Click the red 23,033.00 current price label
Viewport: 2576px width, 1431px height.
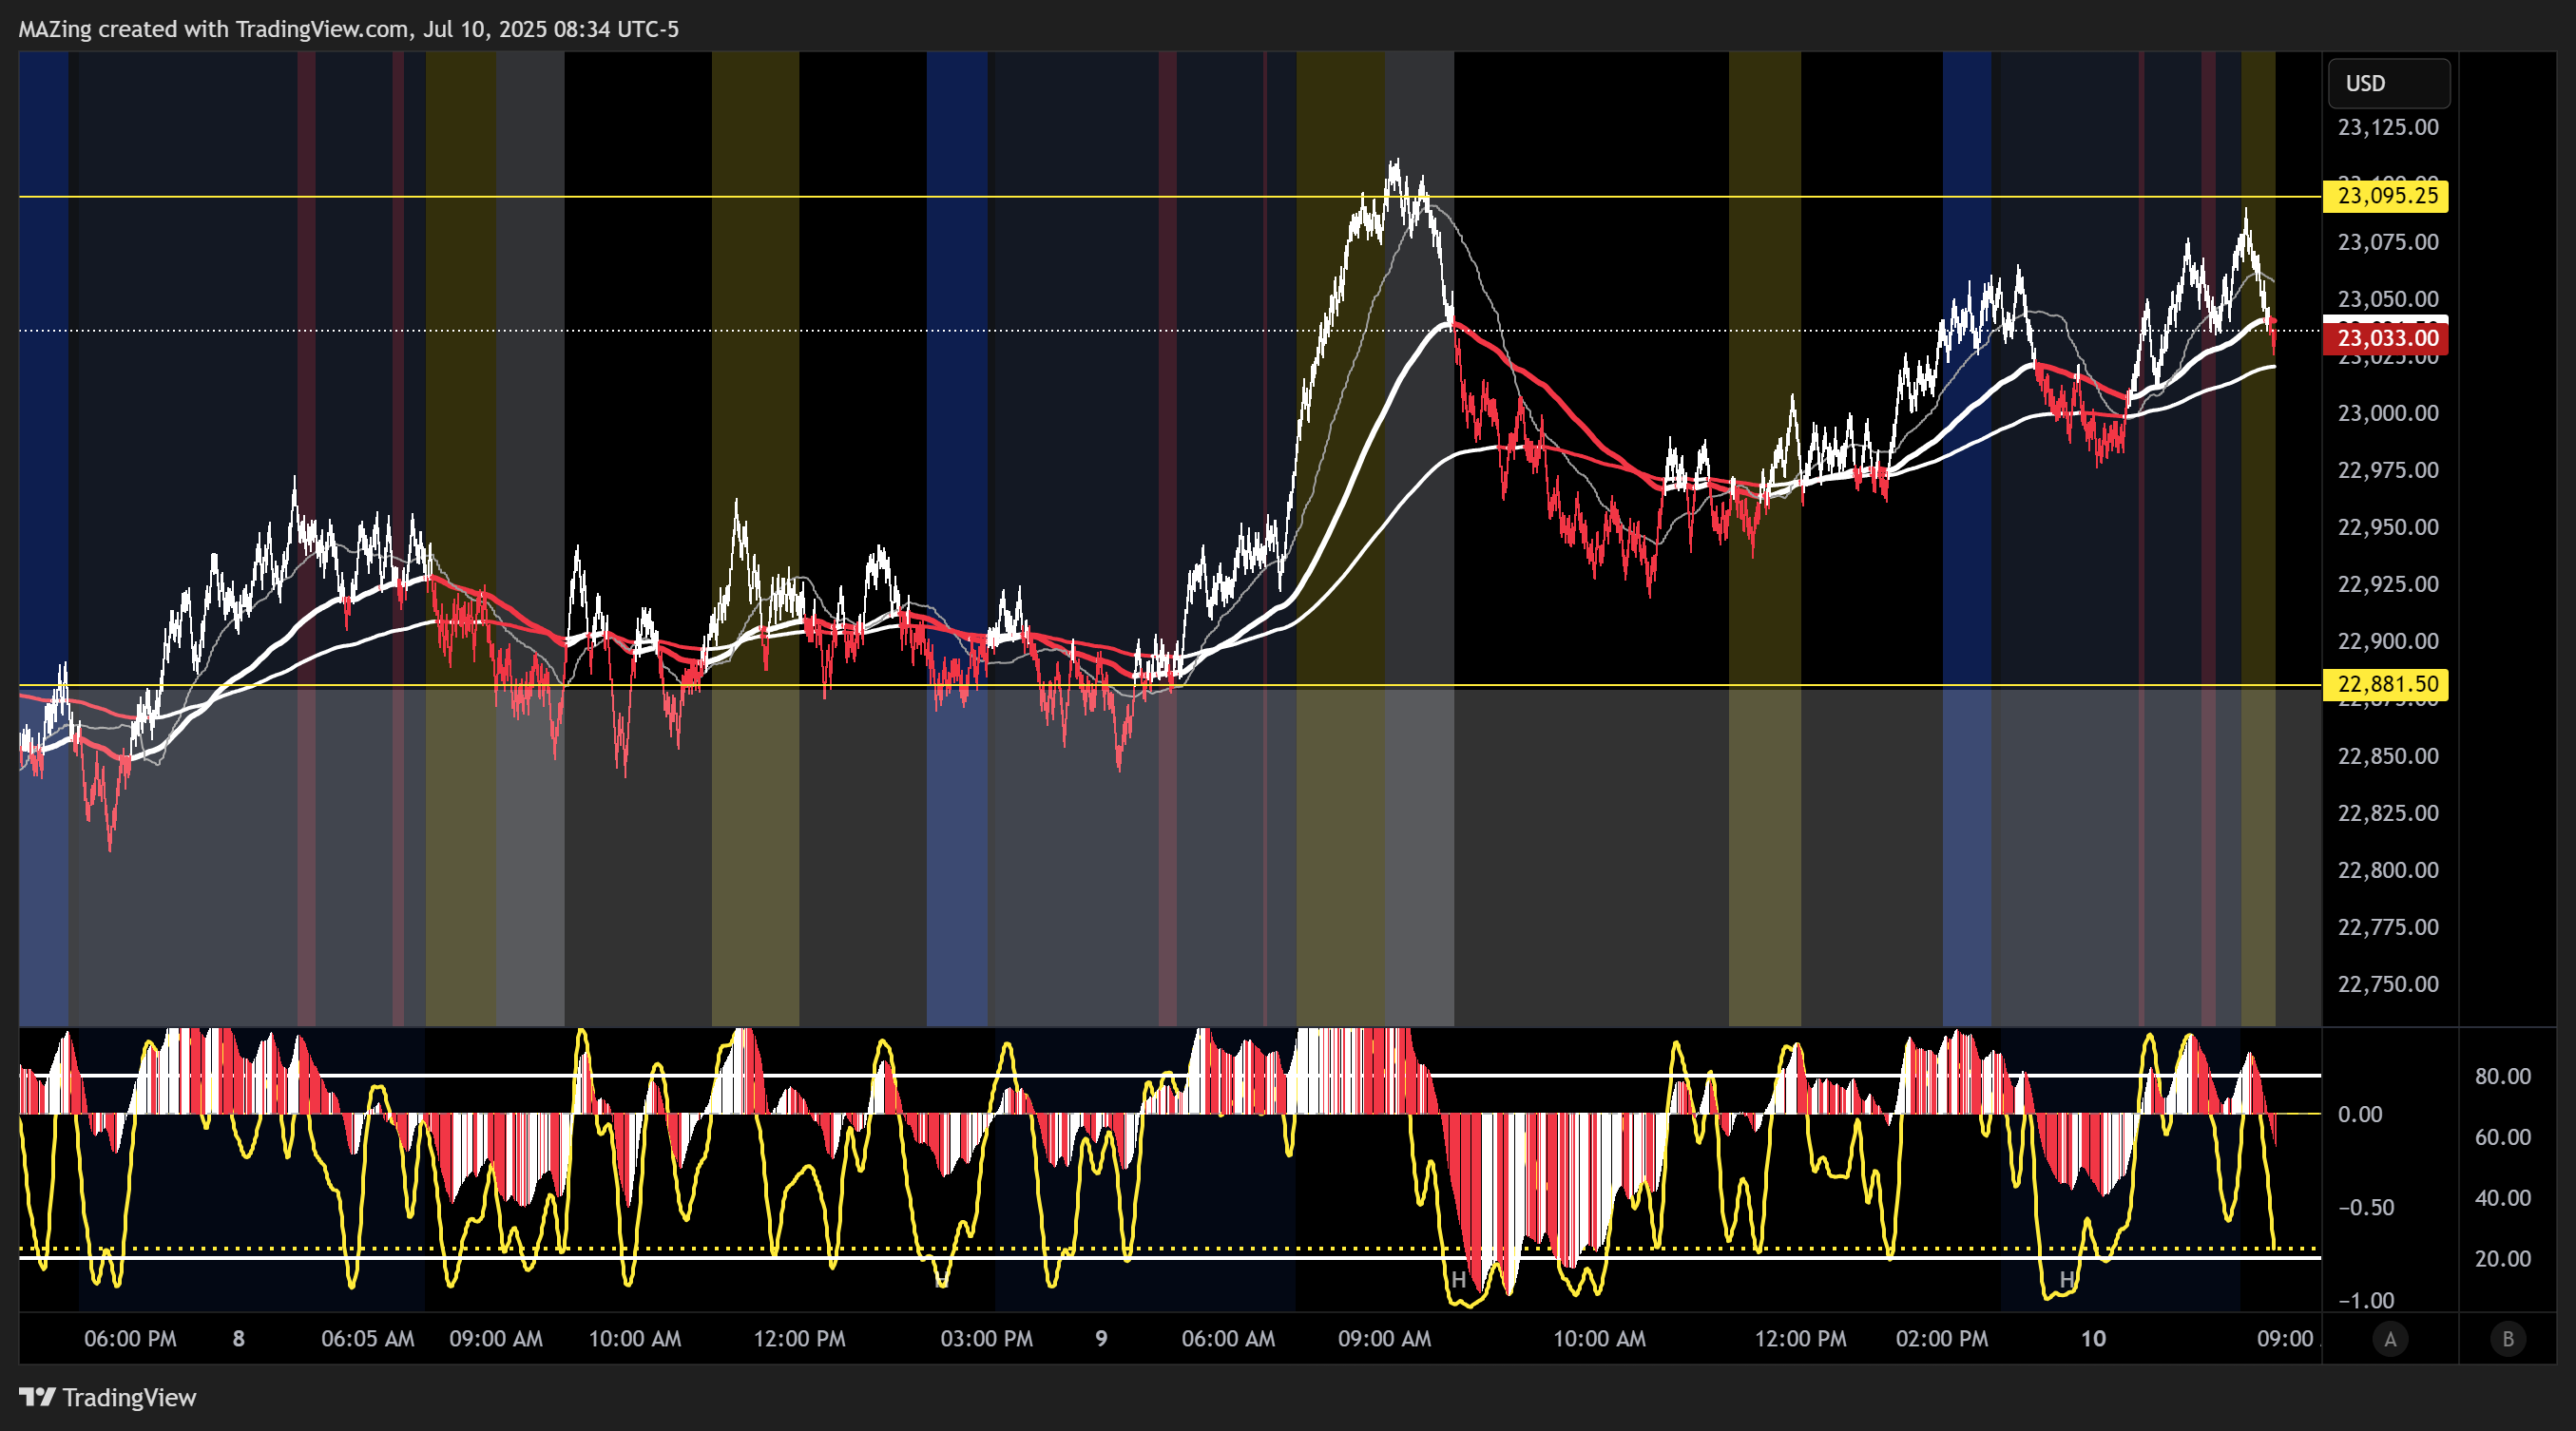click(x=2386, y=337)
